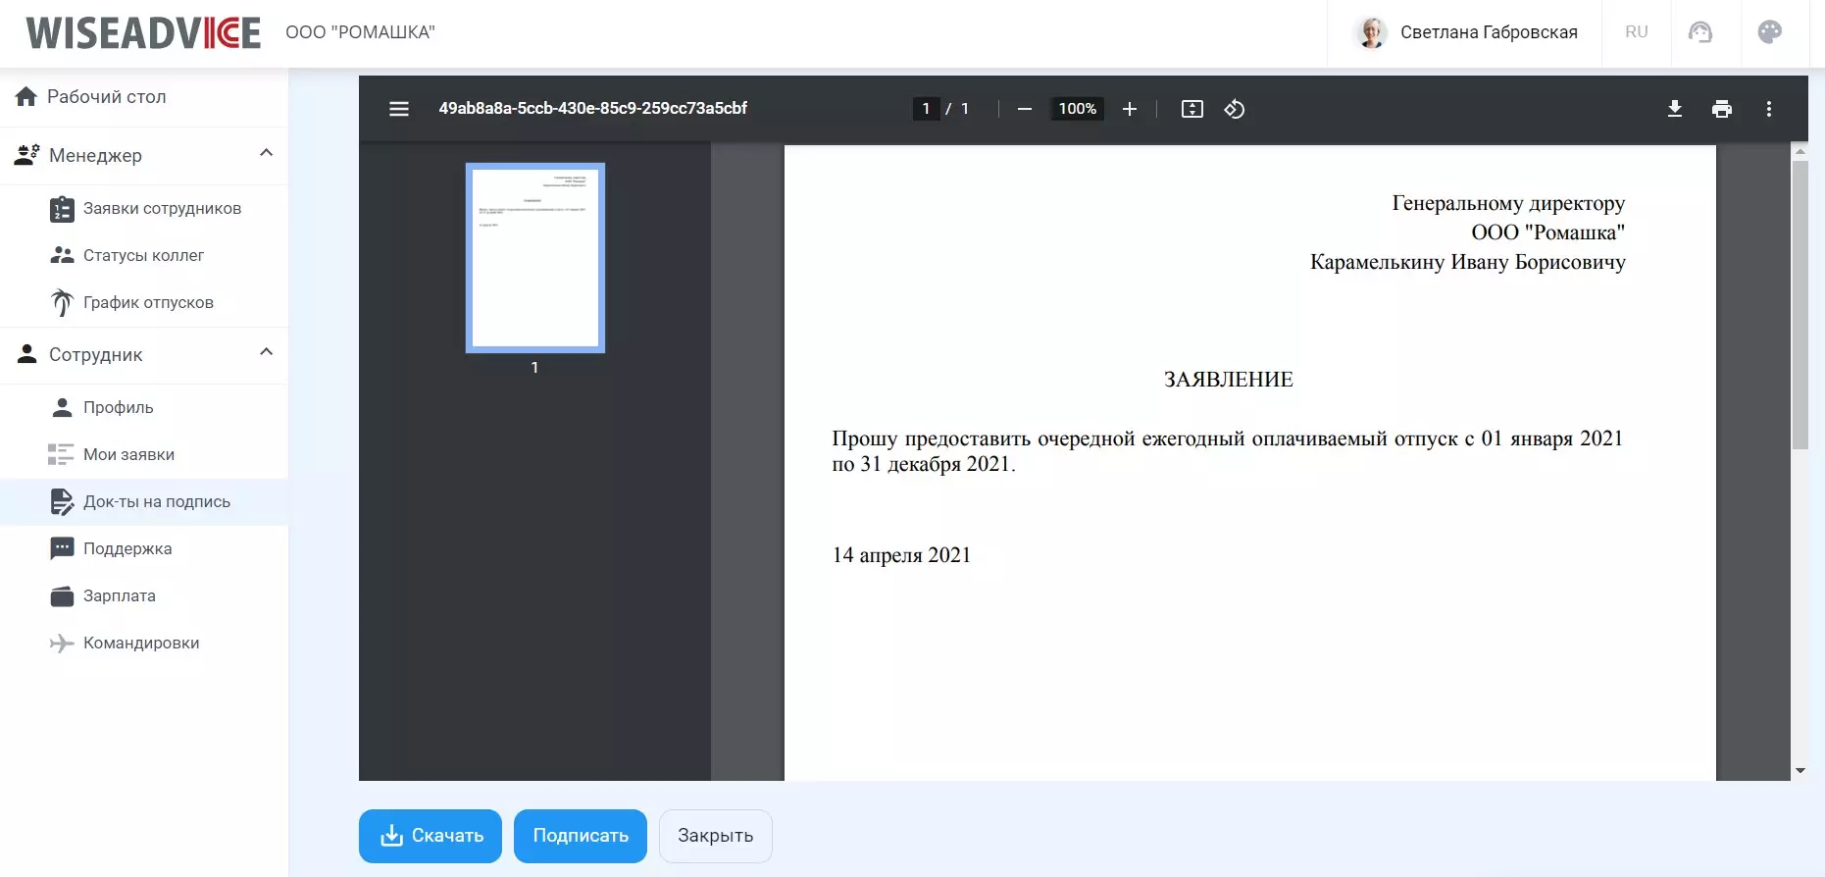Click the Сотрудник section icon
This screenshot has width=1825, height=877.
(x=27, y=354)
